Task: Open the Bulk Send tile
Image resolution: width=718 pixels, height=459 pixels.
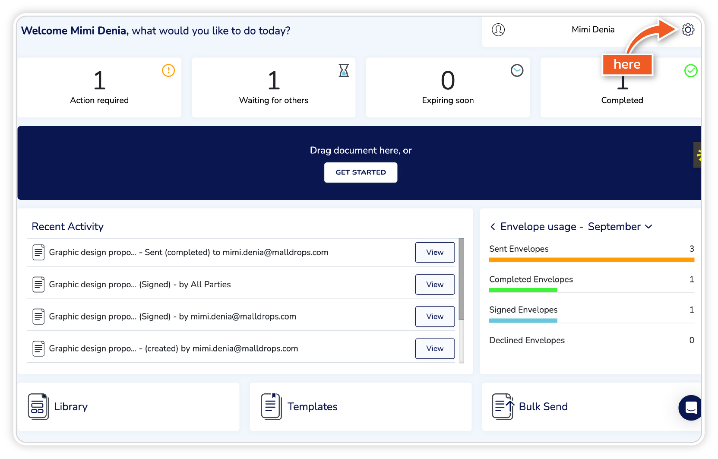Action: pos(591,407)
